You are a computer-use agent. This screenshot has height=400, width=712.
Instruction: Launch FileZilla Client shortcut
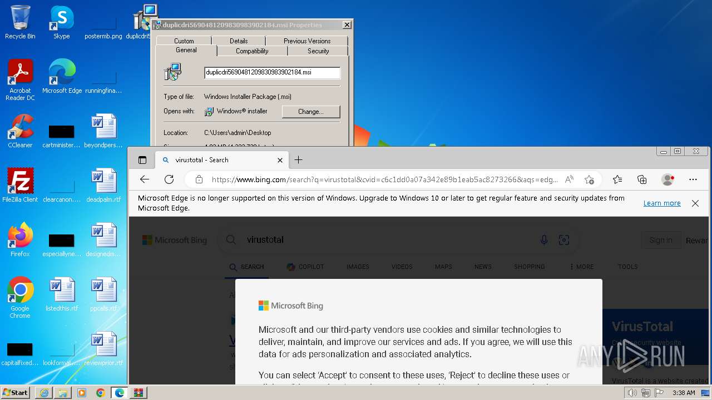(x=20, y=186)
